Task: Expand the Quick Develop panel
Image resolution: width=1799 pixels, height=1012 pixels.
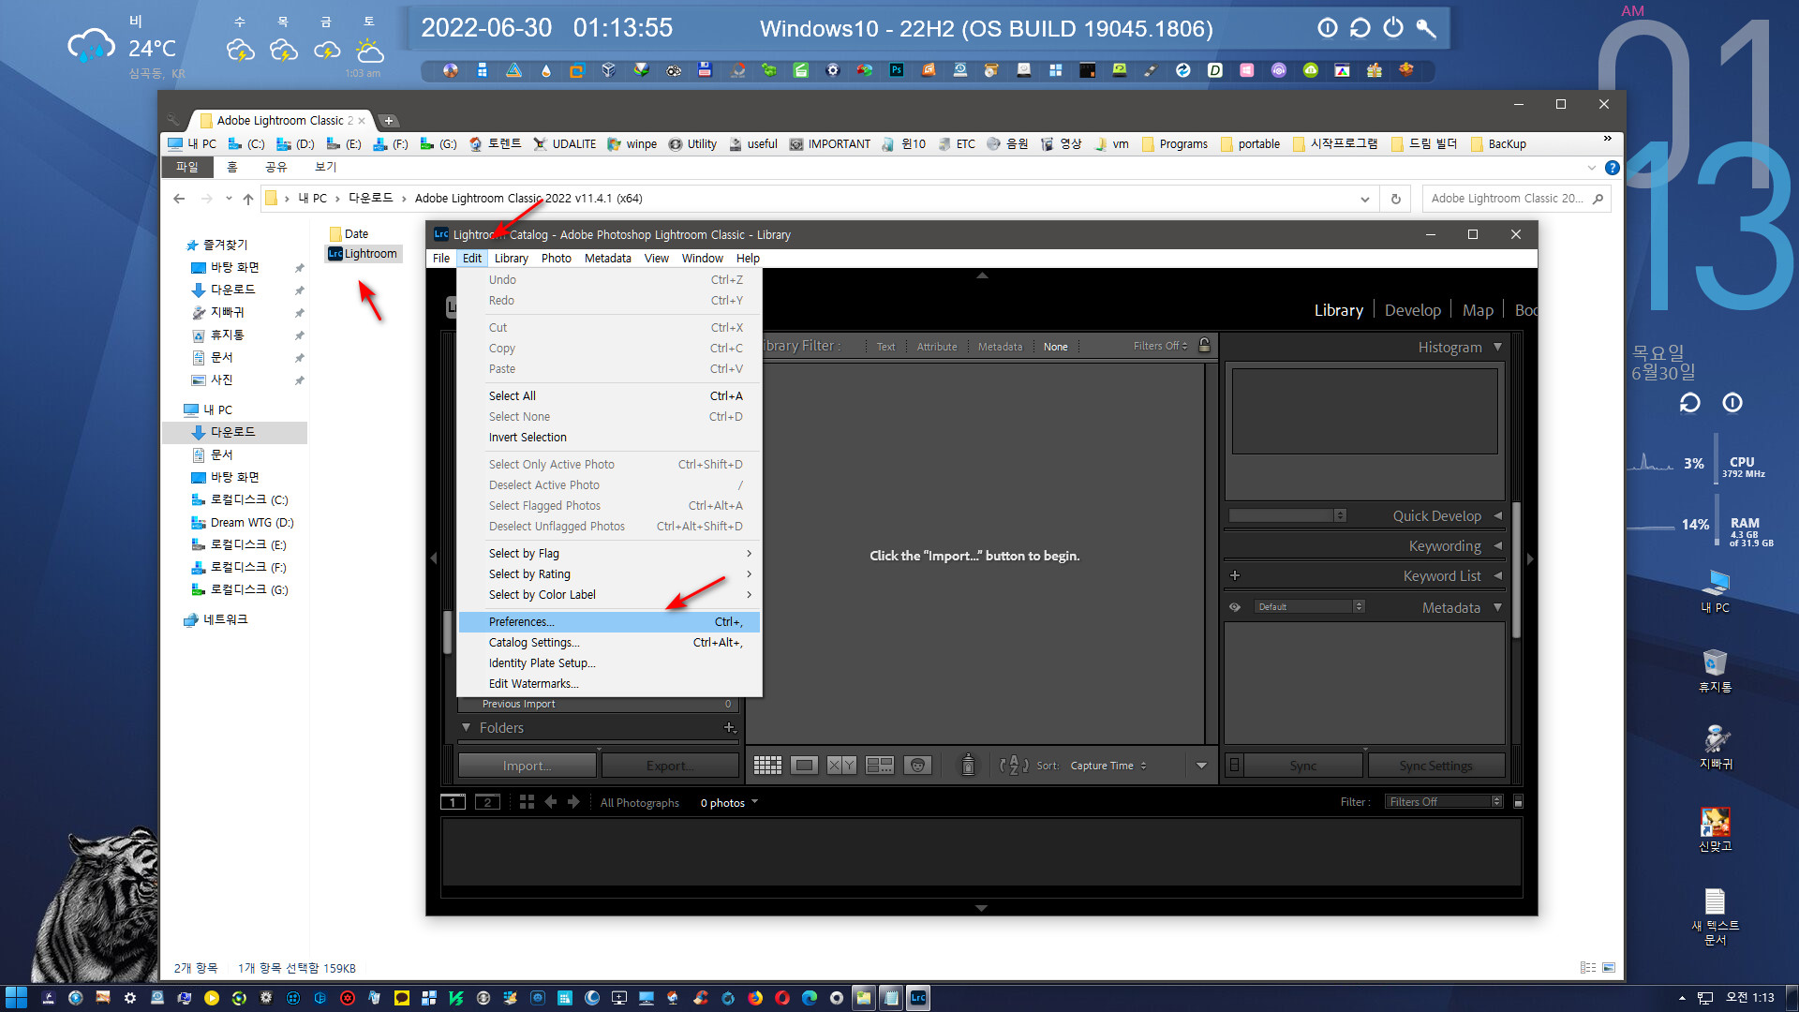Action: [x=1497, y=516]
